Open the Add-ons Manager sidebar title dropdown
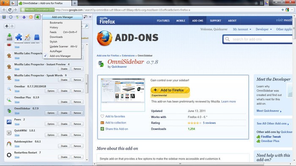Screen dimensions: 296x166 coord(62,17)
